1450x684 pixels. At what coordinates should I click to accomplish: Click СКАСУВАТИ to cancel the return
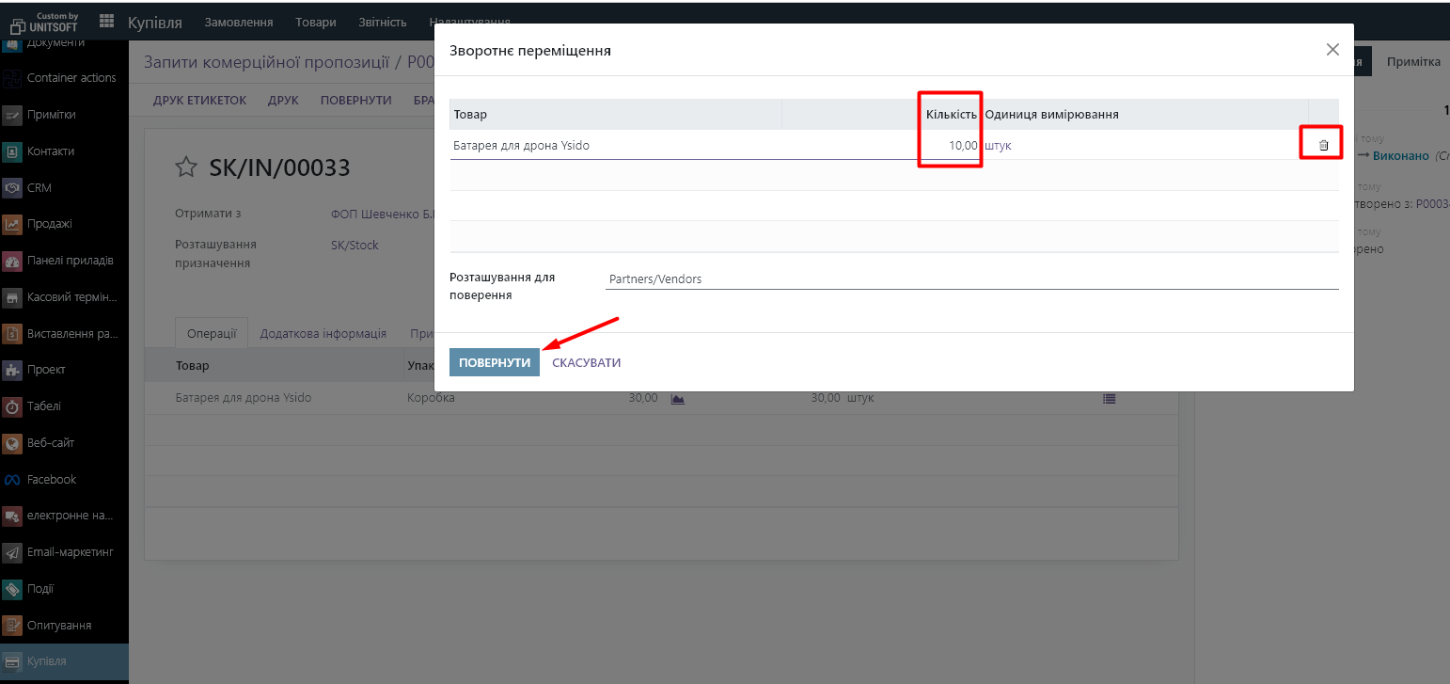tap(586, 362)
